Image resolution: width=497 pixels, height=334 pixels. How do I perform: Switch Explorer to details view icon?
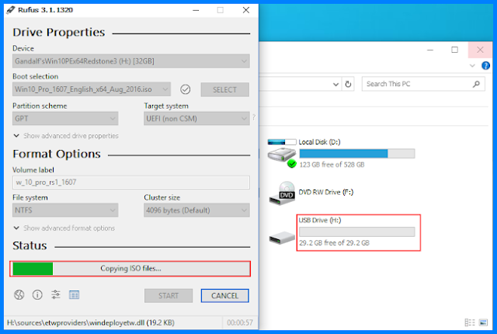click(x=470, y=322)
